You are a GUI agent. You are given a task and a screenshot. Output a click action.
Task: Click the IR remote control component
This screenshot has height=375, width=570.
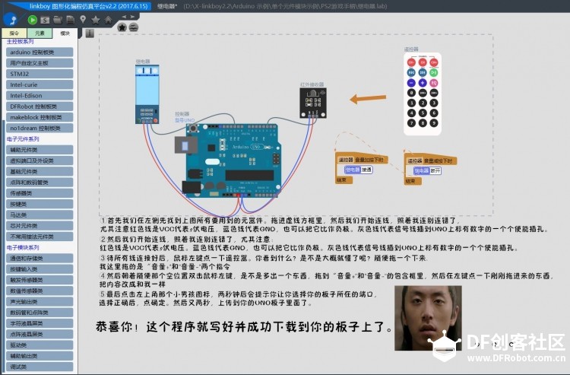[423, 94]
